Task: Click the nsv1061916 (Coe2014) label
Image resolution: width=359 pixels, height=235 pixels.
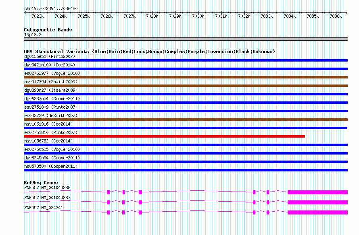Action: click(x=48, y=124)
